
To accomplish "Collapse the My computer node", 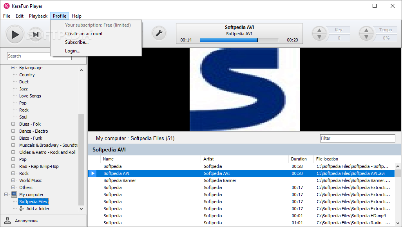I will coord(6,195).
